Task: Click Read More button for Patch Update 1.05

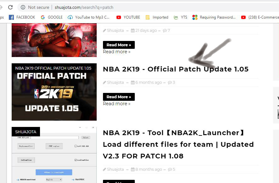Action: (119, 97)
